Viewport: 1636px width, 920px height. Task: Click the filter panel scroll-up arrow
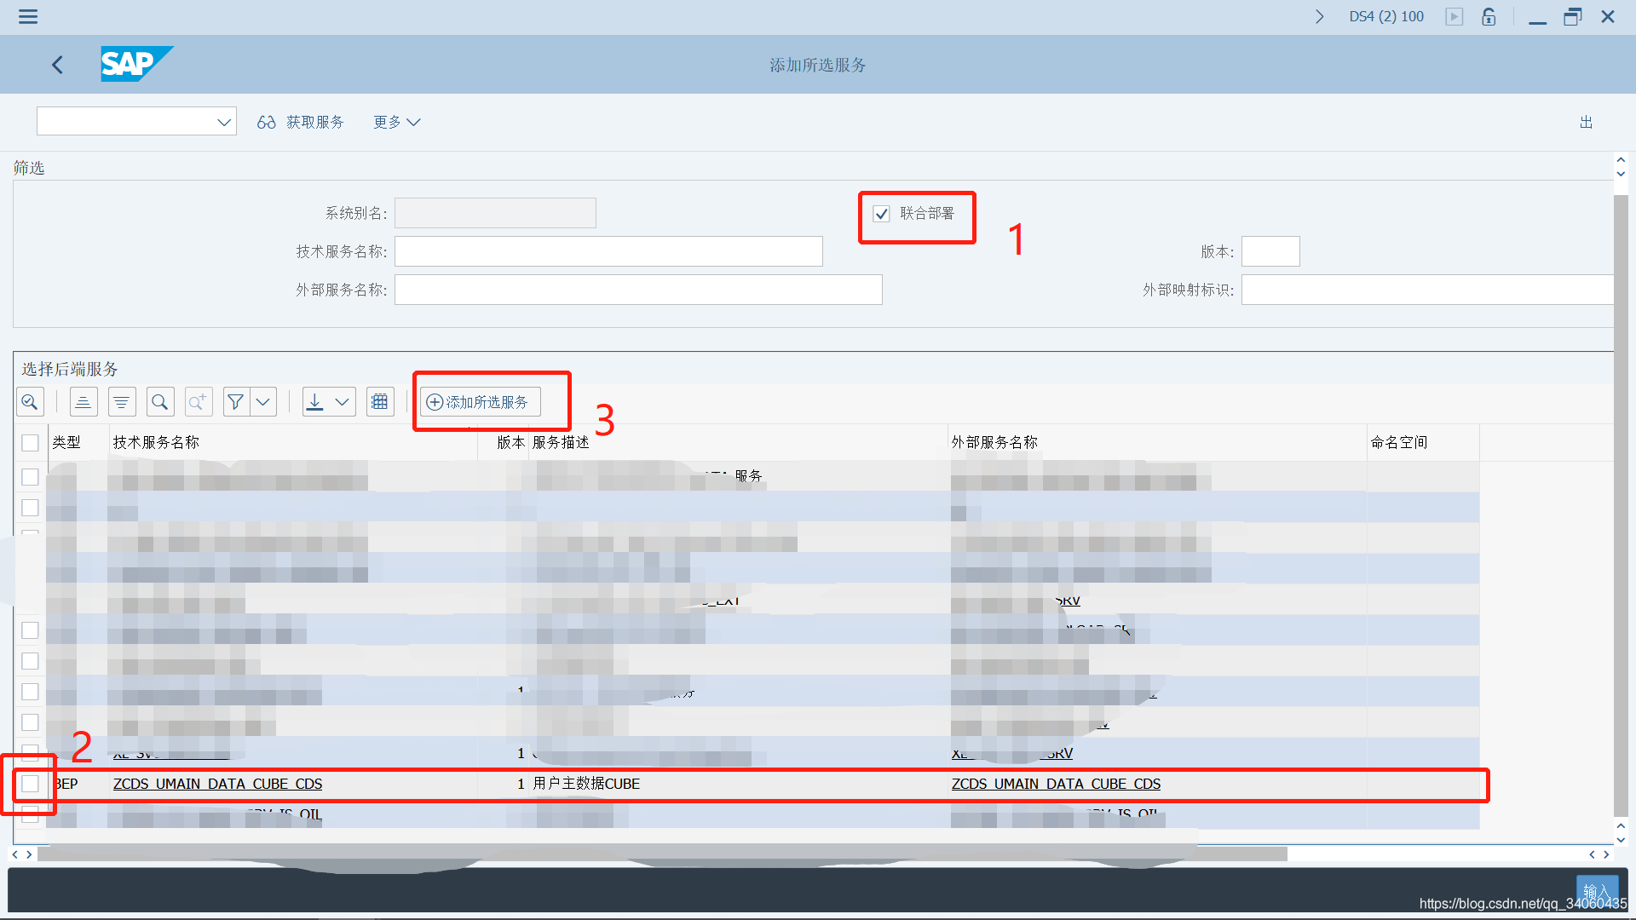(x=1621, y=160)
